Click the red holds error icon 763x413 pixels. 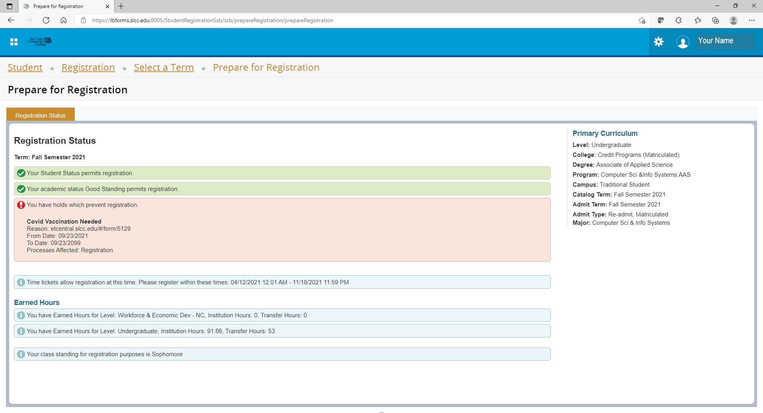pyautogui.click(x=21, y=205)
